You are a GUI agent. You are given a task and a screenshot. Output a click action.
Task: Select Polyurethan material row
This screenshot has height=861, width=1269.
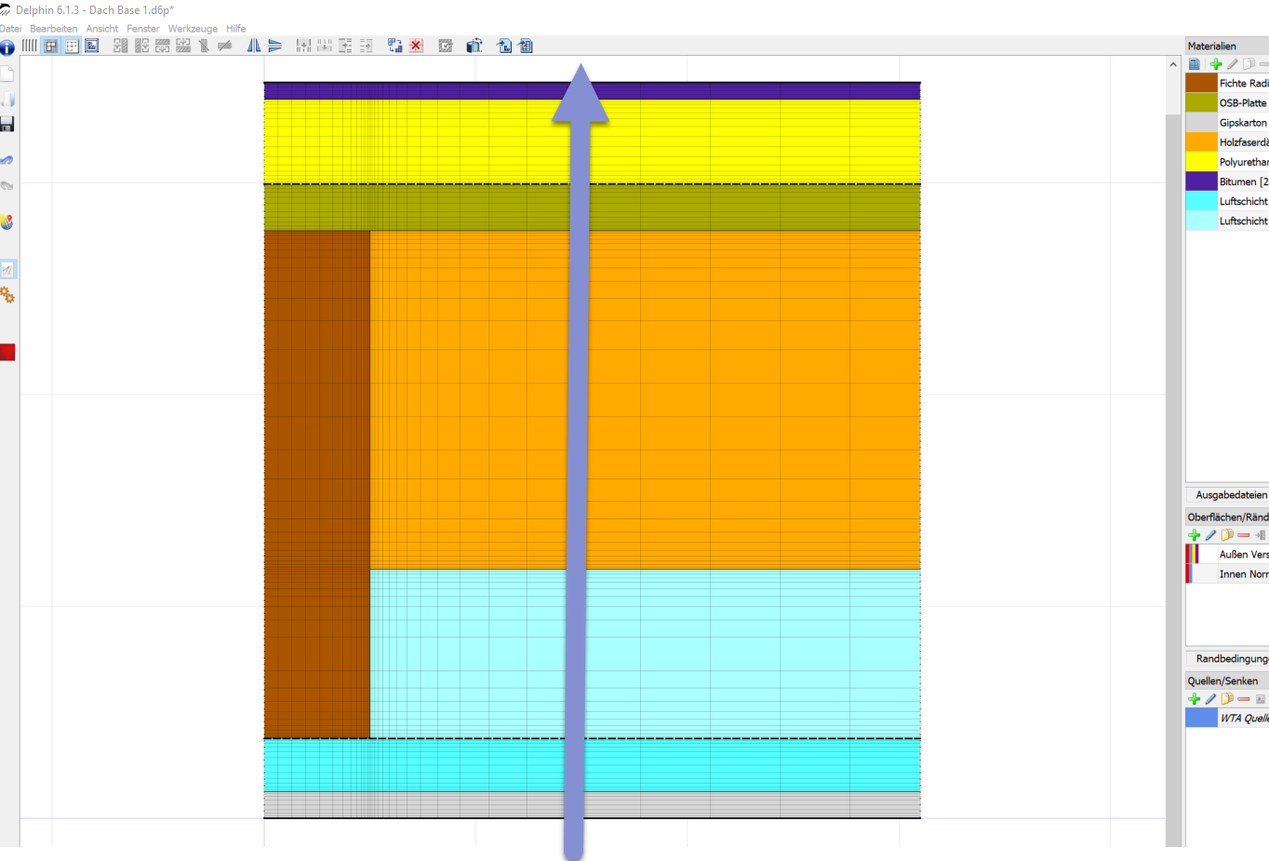[x=1227, y=161]
